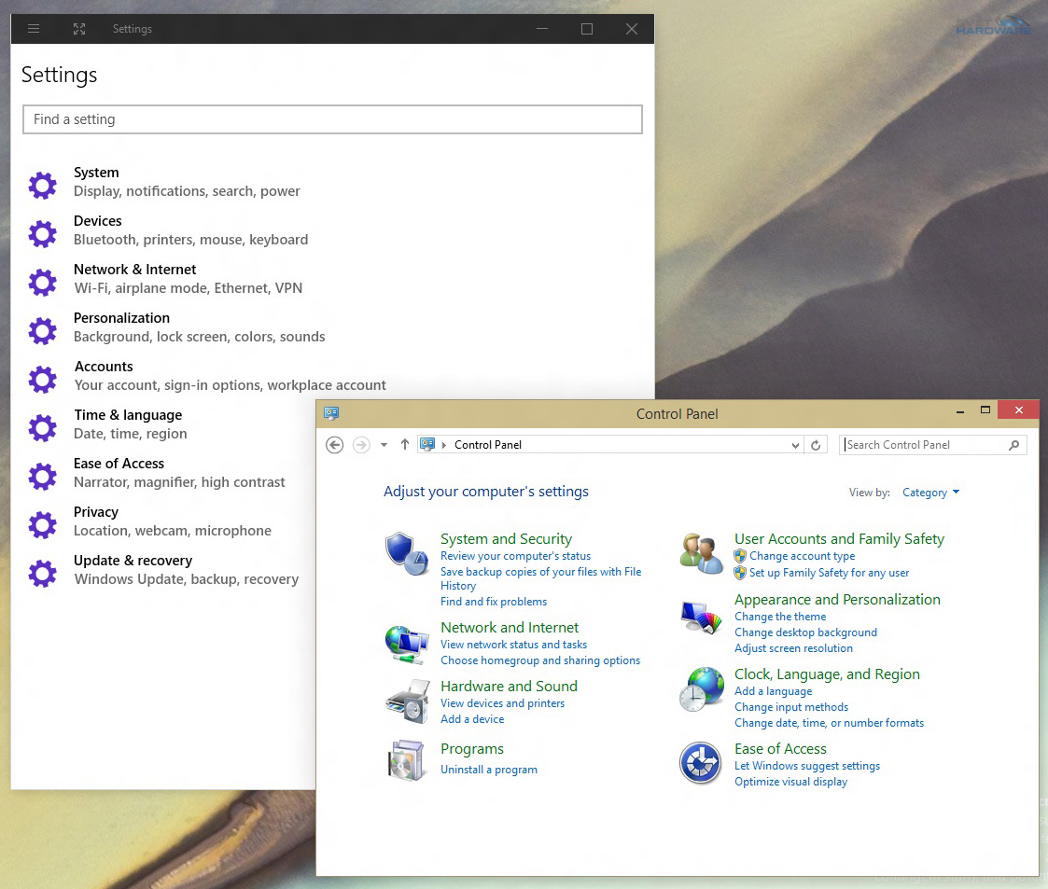Open the address bar dropdown arrow

tap(794, 445)
